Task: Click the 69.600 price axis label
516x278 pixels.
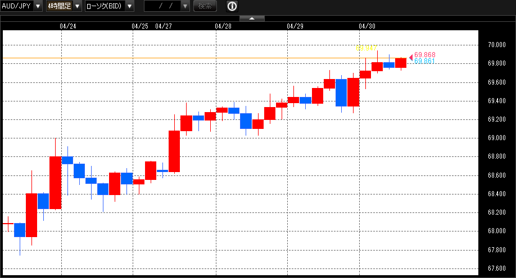Action: (x=497, y=82)
